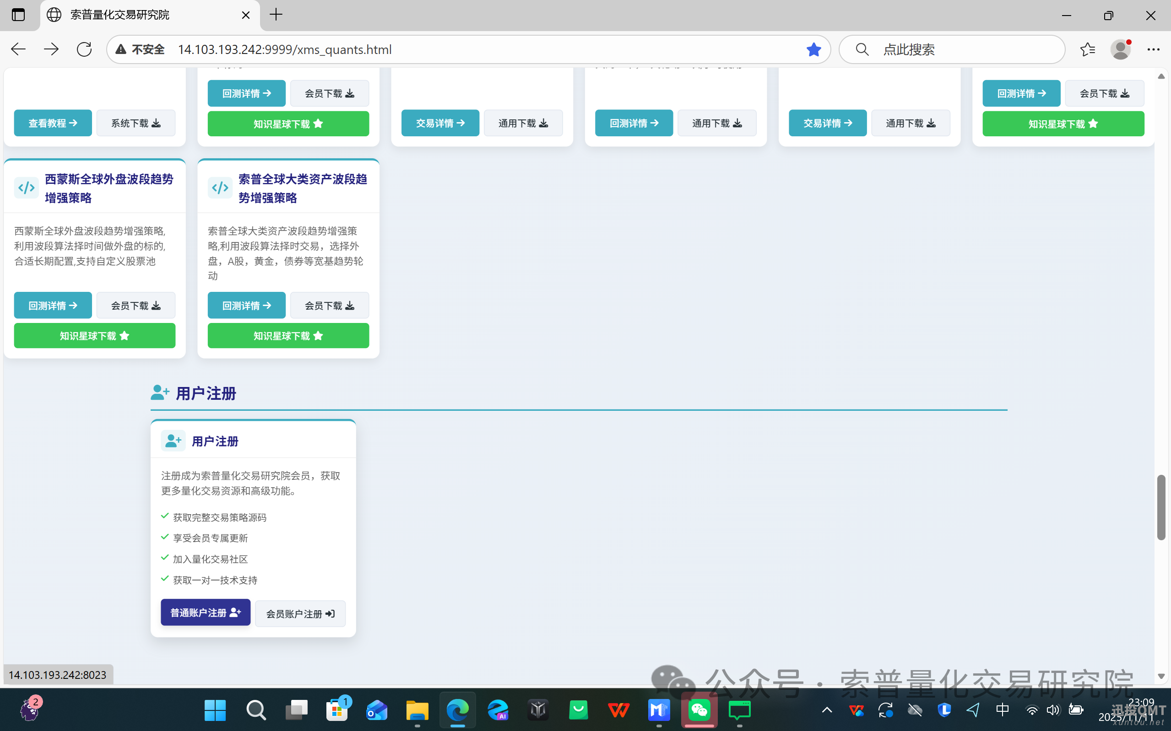The image size is (1171, 731).
Task: Open WPS Office from the taskbar
Action: click(x=618, y=710)
